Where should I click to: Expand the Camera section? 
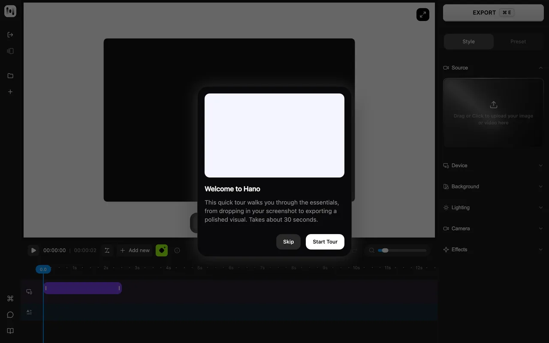point(493,229)
